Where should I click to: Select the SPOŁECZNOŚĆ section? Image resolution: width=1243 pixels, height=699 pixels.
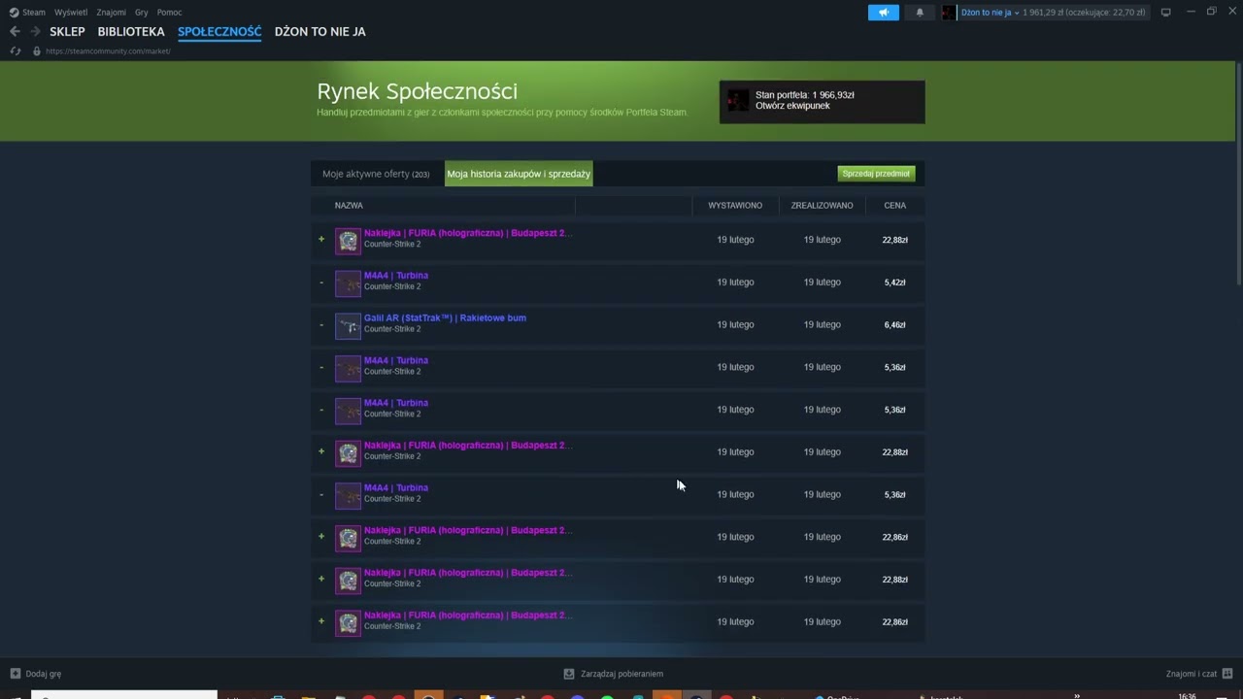[219, 31]
